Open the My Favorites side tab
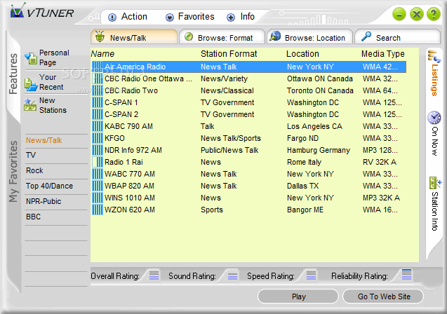447x314 pixels. coord(13,172)
